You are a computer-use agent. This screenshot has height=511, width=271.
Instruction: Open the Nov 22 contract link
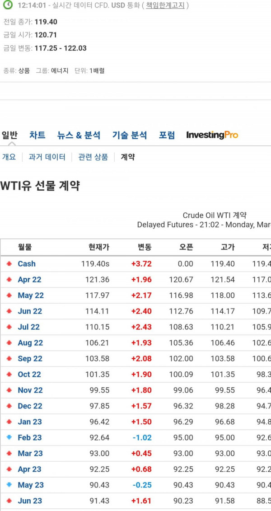point(30,390)
